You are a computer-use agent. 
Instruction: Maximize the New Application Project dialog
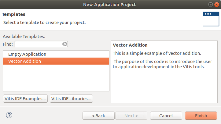[x=210, y=5]
